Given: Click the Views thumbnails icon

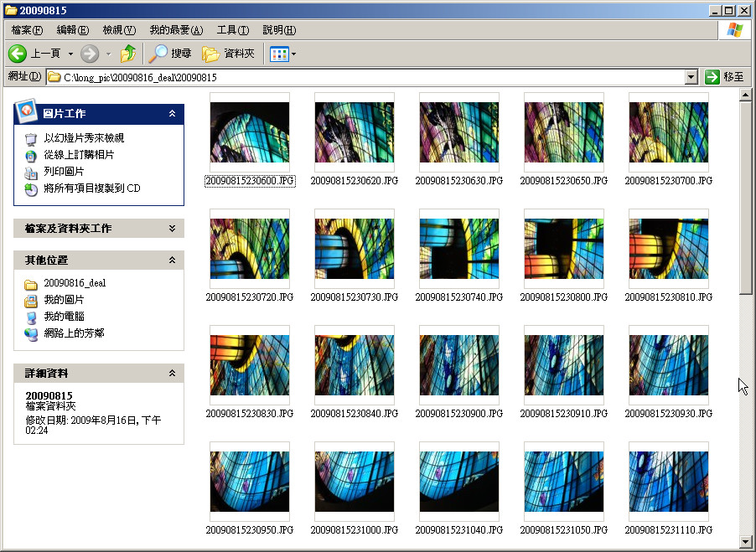Looking at the screenshot, I should pos(279,54).
